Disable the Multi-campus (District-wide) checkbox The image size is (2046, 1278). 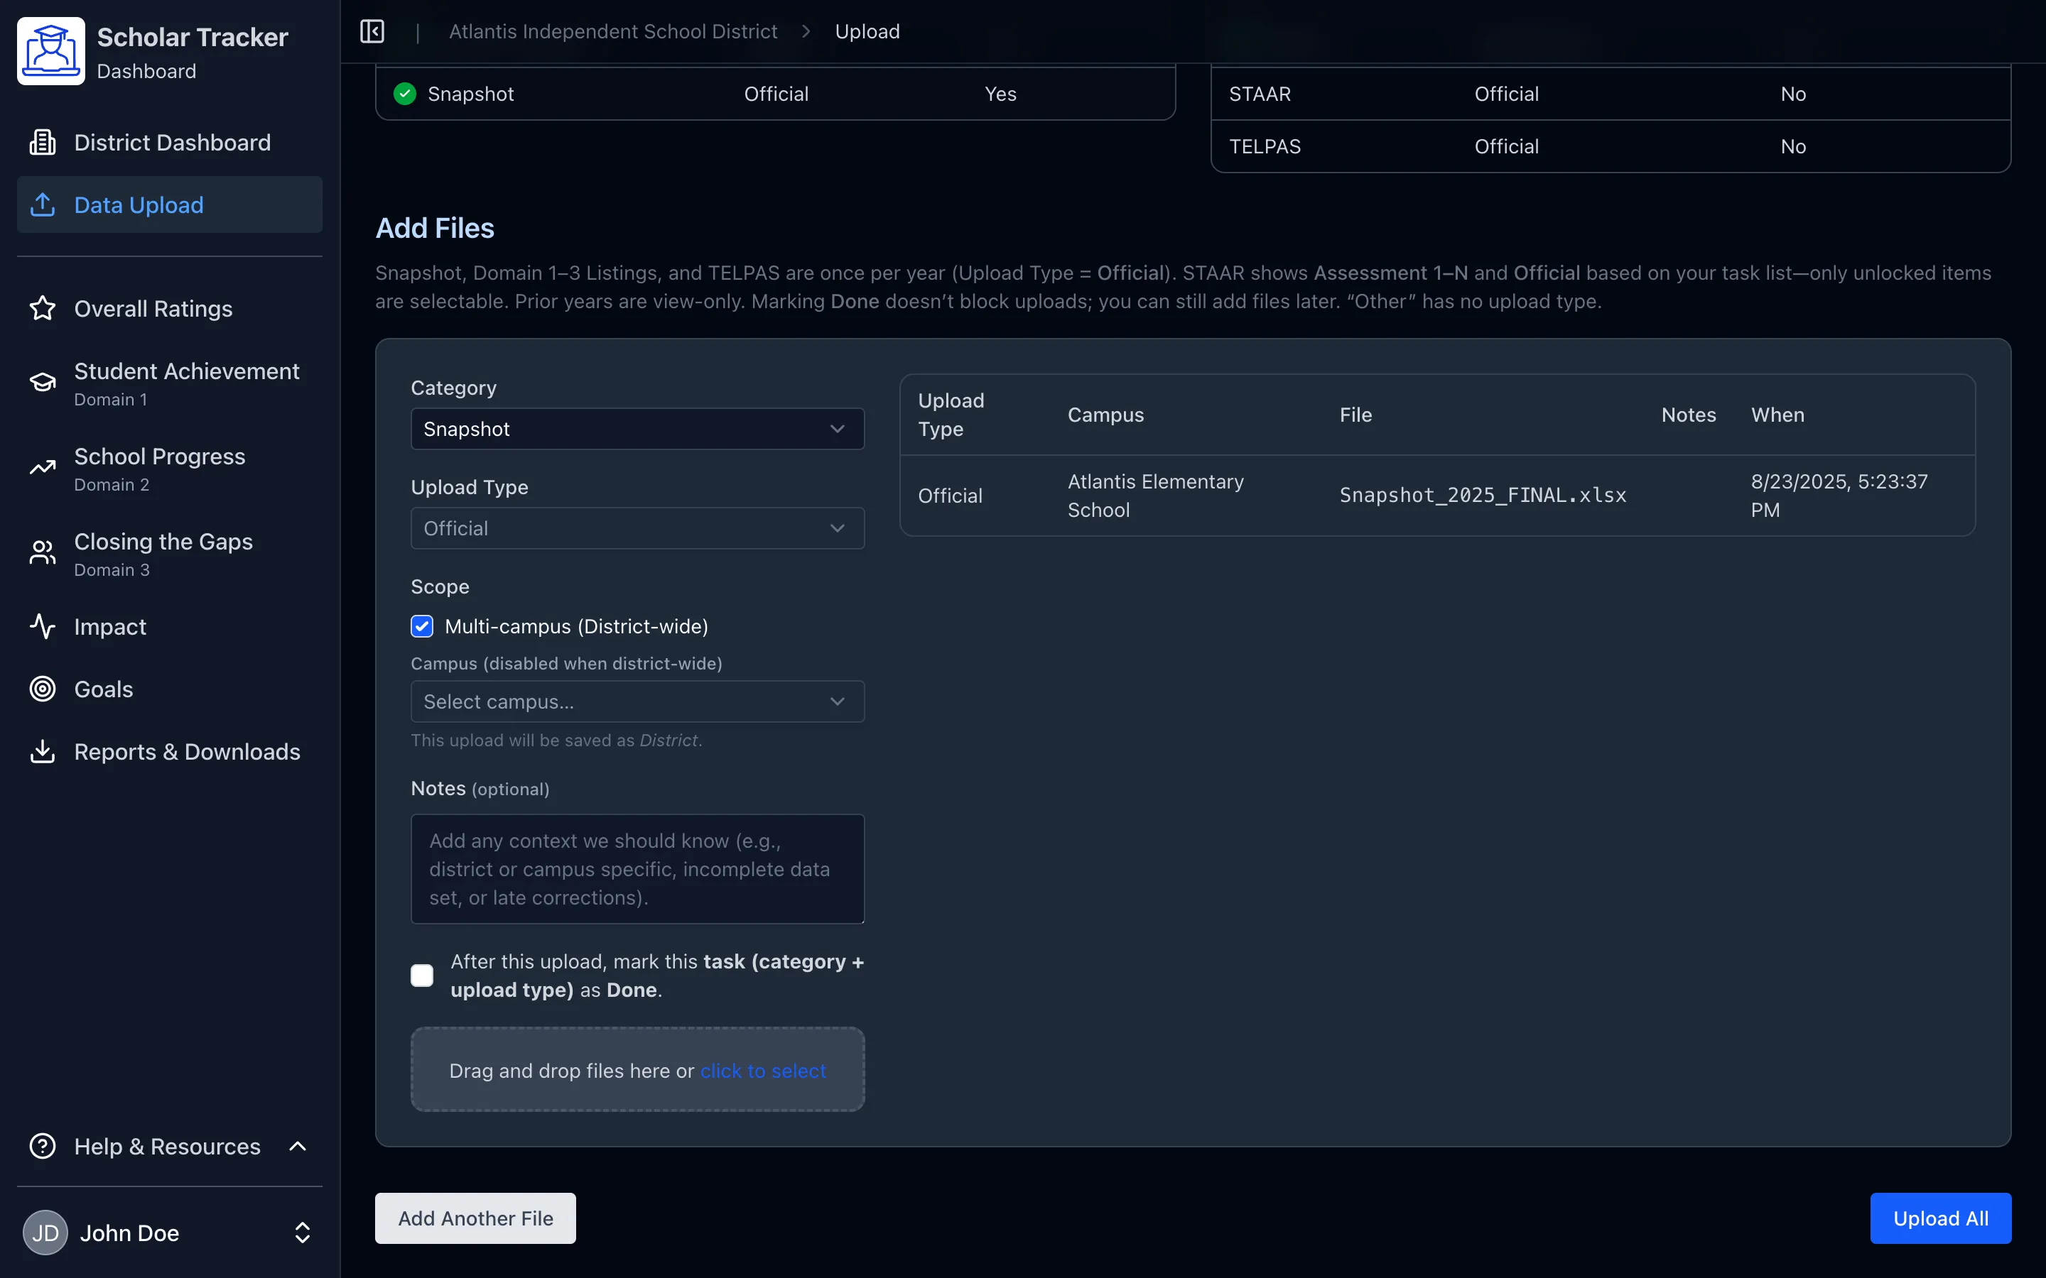pyautogui.click(x=421, y=626)
